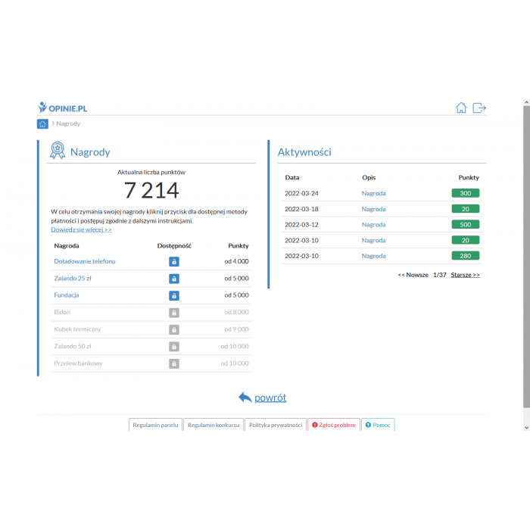Viewport: 530px width, 530px height.
Task: Click the OPINIE.PL logo
Action: [x=63, y=108]
